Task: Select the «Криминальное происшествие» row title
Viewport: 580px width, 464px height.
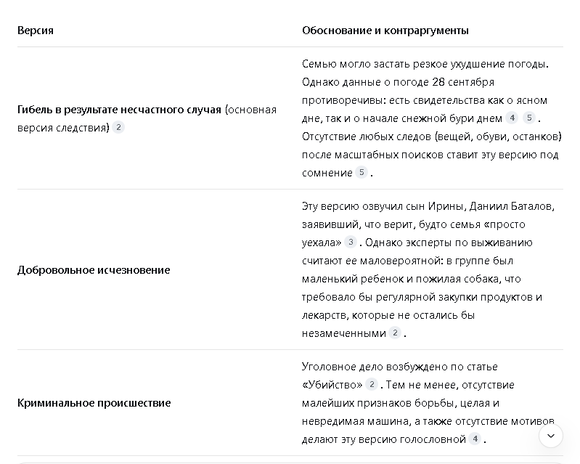Action: pos(94,403)
